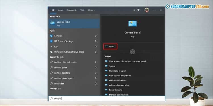Expand arrow for 'controller' suggestion
Screen dimensions: 213x106
96,84
